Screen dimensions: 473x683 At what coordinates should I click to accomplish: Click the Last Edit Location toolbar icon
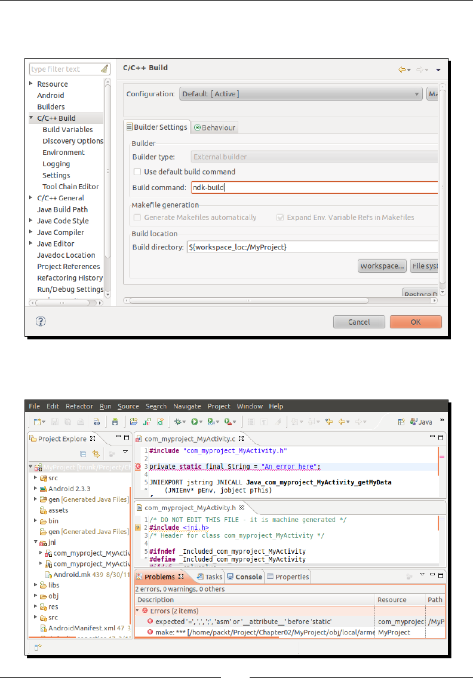[330, 421]
